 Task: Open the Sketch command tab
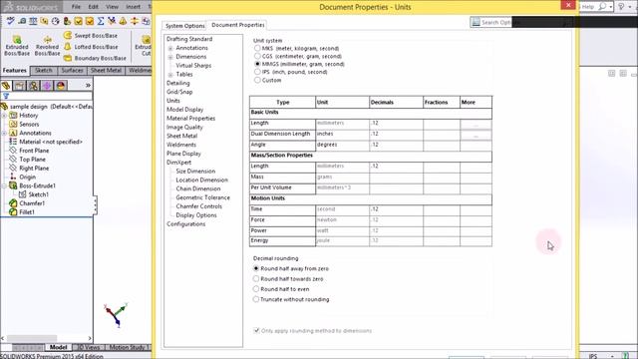click(x=44, y=71)
